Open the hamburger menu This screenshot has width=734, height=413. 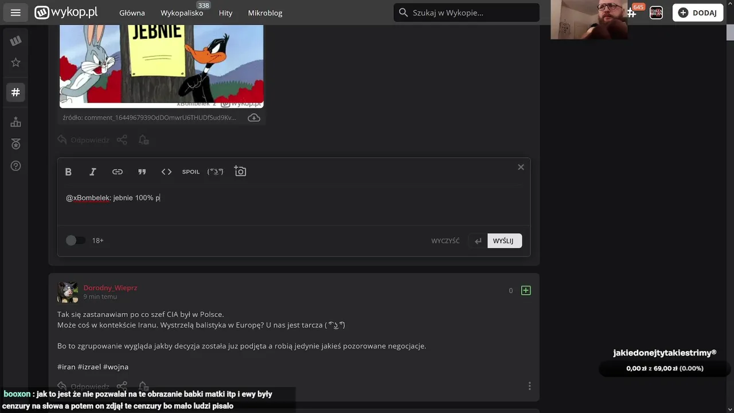pos(15,13)
